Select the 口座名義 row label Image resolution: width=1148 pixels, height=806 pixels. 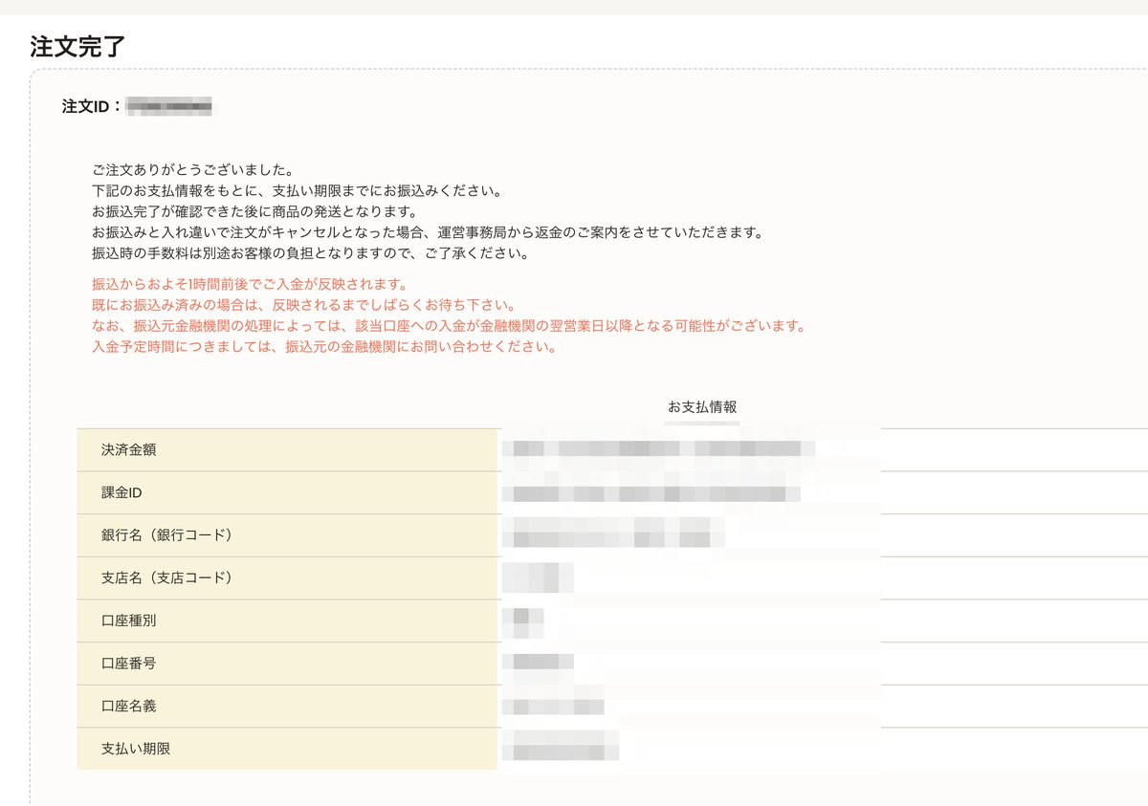pyautogui.click(x=127, y=706)
